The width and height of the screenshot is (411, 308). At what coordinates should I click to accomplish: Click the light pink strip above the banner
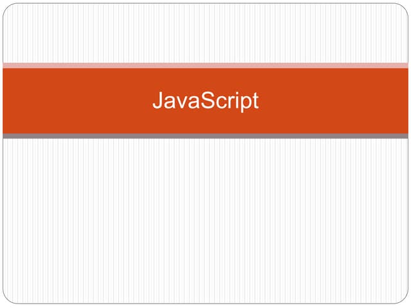point(205,65)
